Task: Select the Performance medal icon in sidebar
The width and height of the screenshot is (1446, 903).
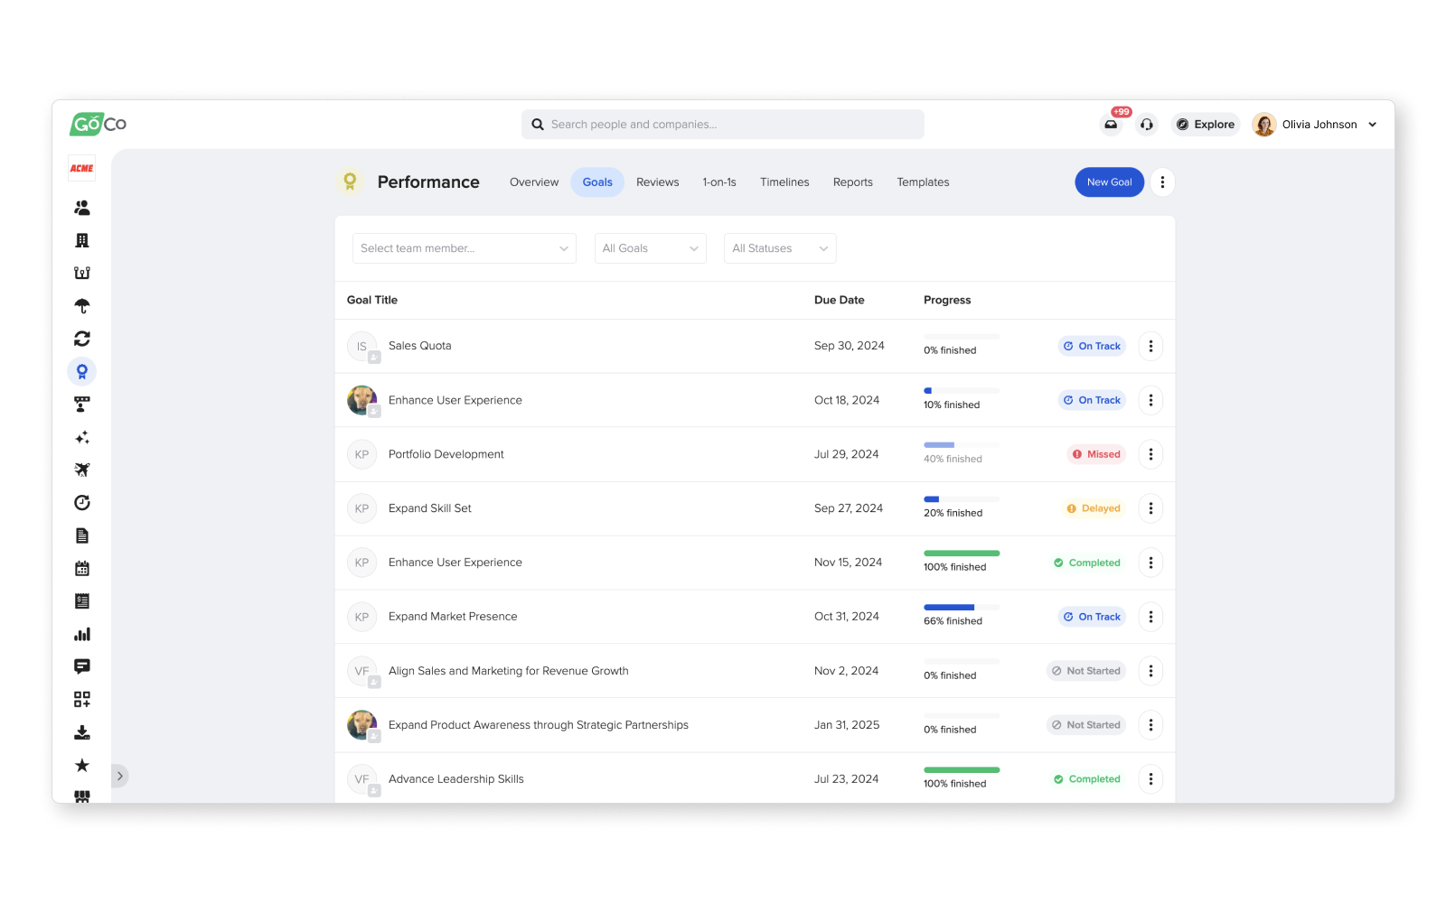Action: pos(81,371)
